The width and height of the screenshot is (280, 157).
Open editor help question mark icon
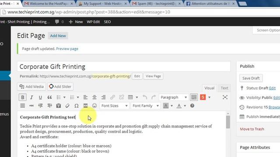[192, 106]
